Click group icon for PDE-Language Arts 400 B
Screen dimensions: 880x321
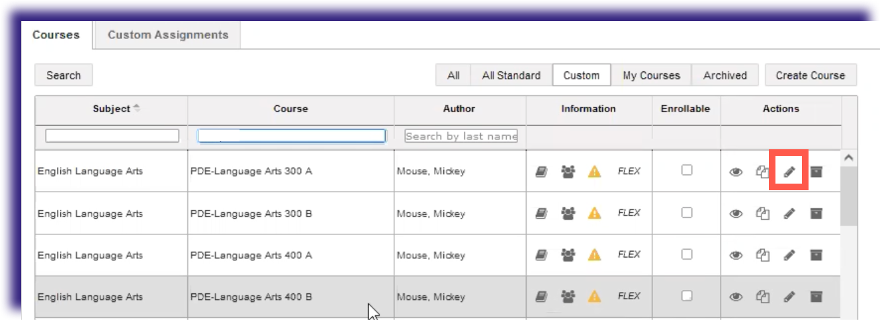click(x=567, y=297)
